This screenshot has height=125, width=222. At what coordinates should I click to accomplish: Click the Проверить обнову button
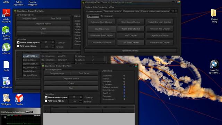pos(130,51)
